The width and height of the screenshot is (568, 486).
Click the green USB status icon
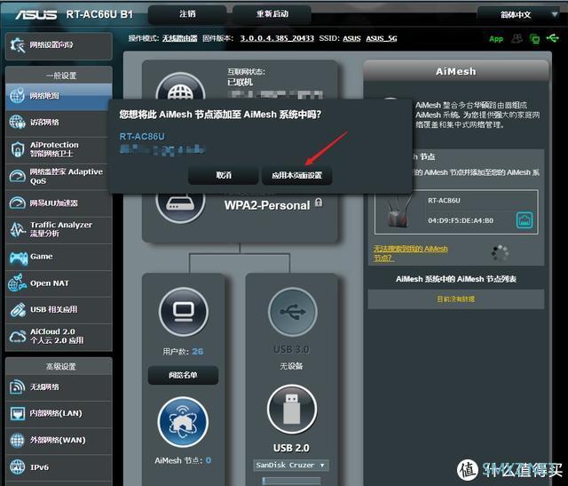553,37
